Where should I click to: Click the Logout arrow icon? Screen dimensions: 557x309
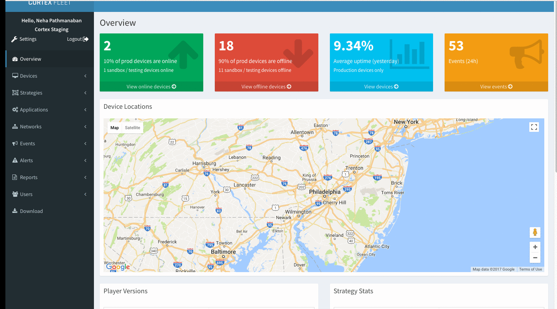pyautogui.click(x=86, y=39)
